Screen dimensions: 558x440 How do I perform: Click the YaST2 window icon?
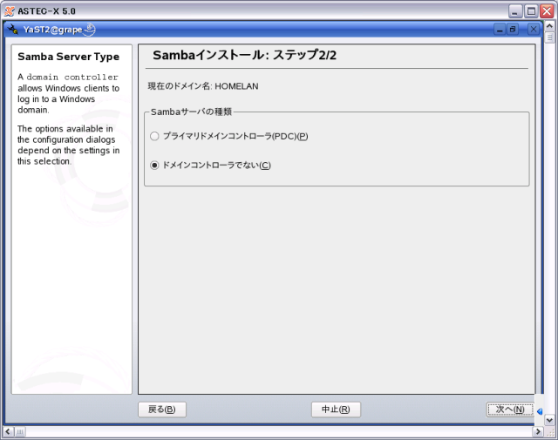pos(13,29)
